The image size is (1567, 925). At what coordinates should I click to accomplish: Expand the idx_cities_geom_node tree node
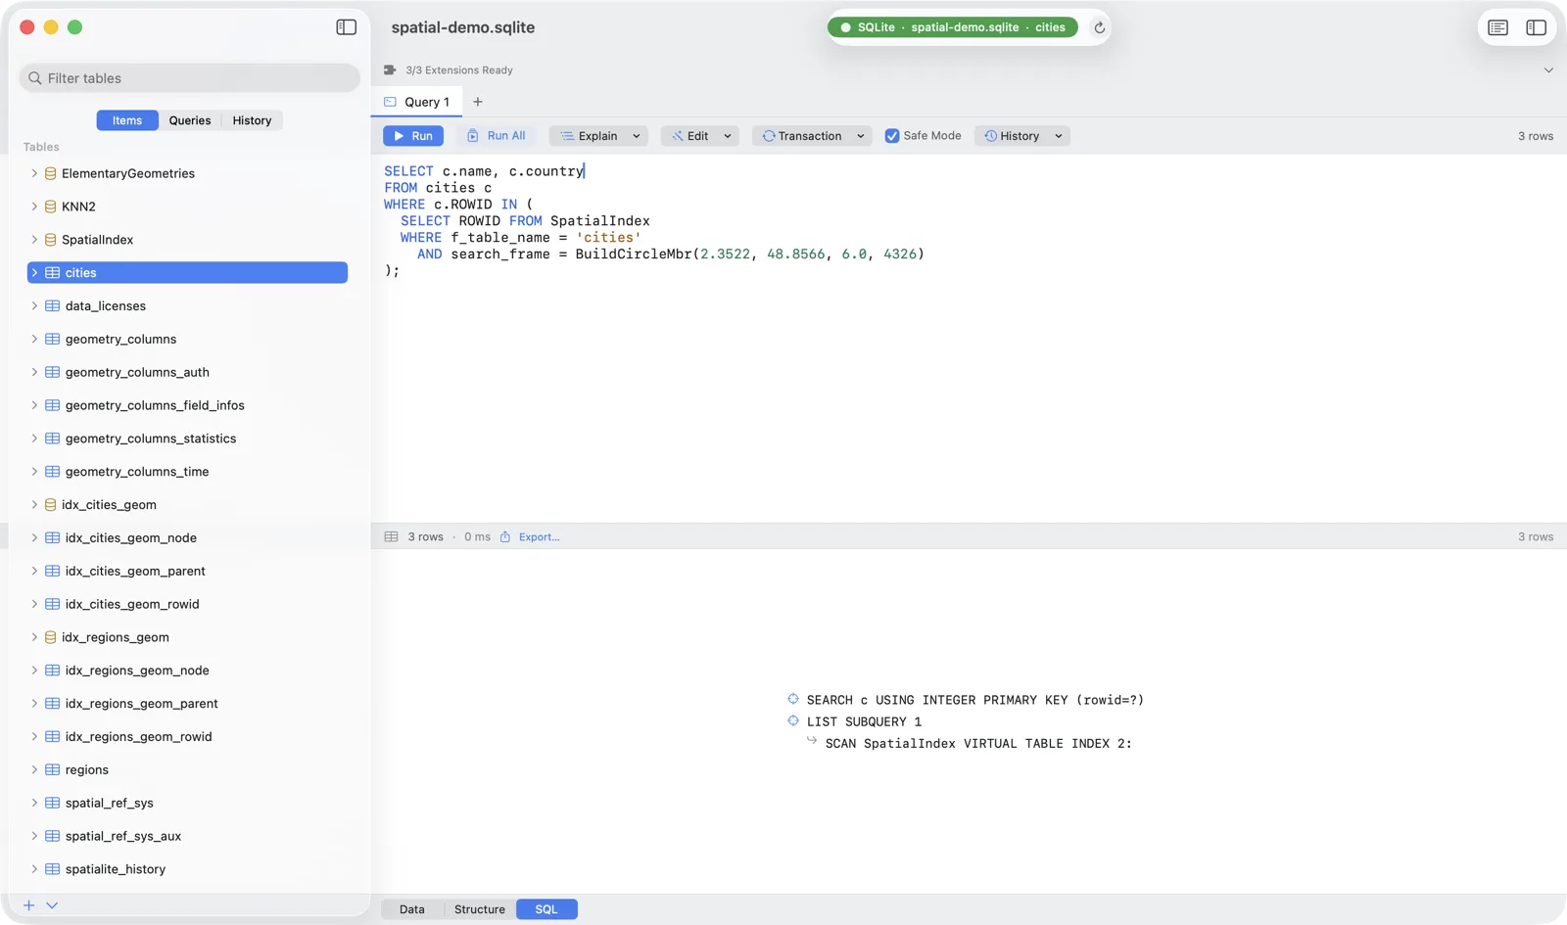[34, 537]
